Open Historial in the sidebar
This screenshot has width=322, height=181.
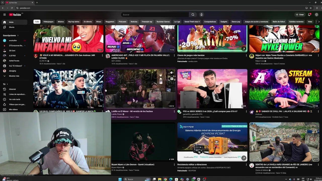click(x=15, y=89)
